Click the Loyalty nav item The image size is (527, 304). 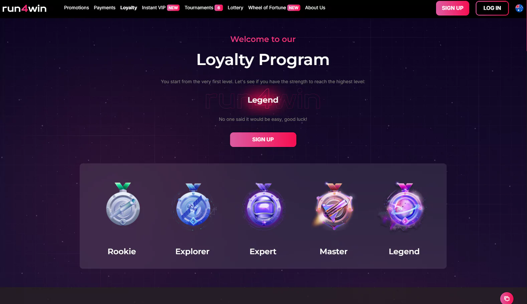[129, 8]
